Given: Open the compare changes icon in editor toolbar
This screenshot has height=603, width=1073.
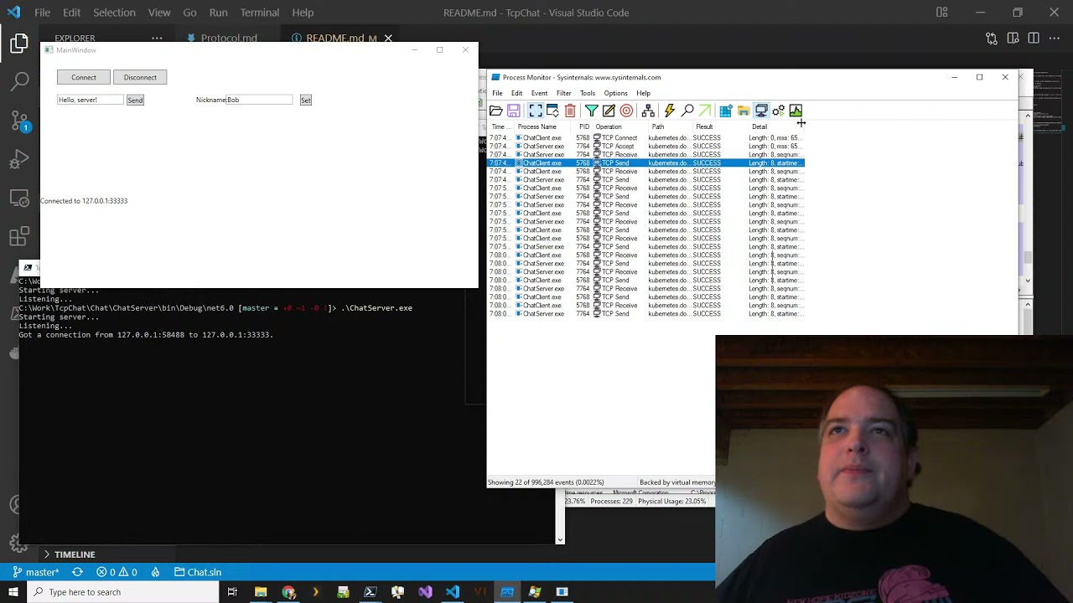Looking at the screenshot, I should (x=992, y=38).
